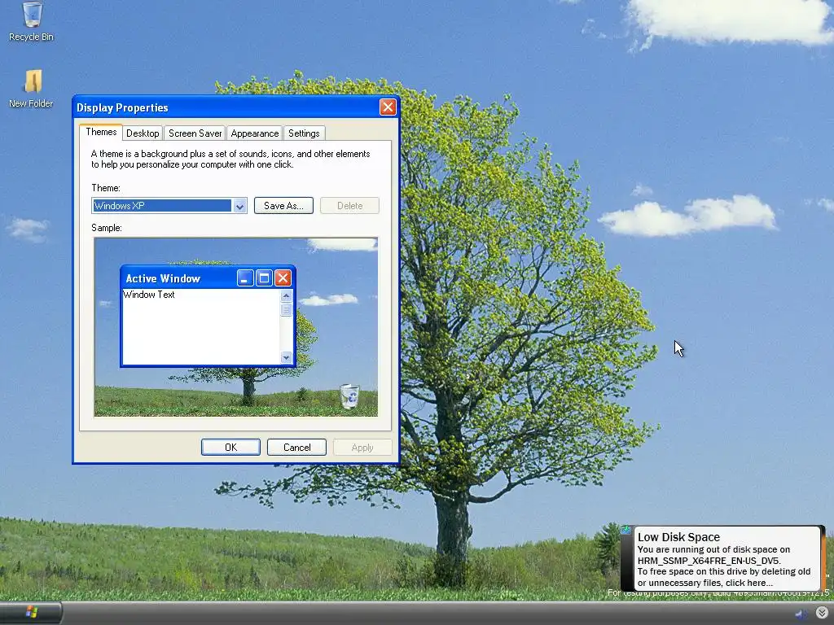
Task: Click the Recycle Bin in sample preview
Action: (349, 396)
